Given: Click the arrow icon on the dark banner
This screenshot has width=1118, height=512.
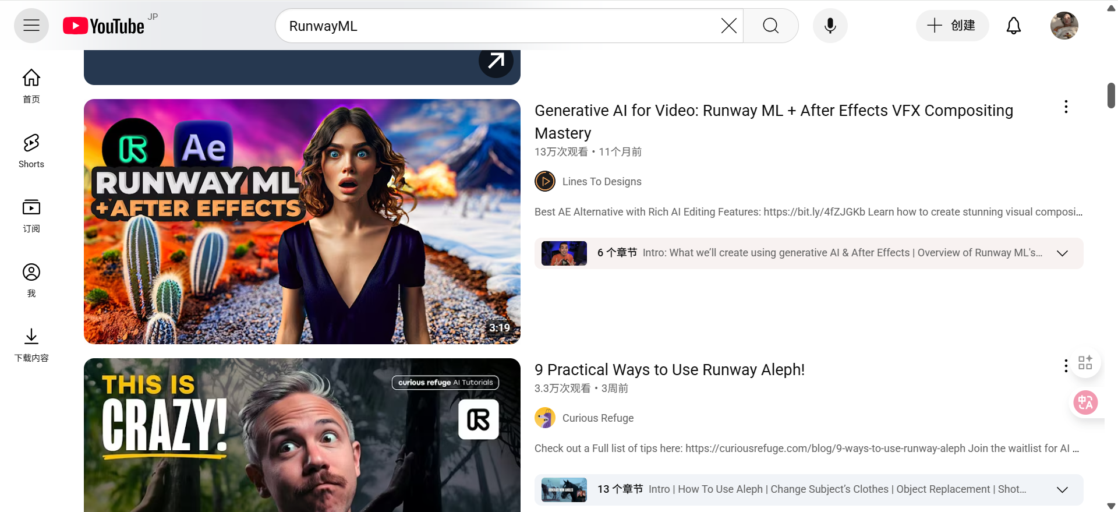Looking at the screenshot, I should 496,61.
